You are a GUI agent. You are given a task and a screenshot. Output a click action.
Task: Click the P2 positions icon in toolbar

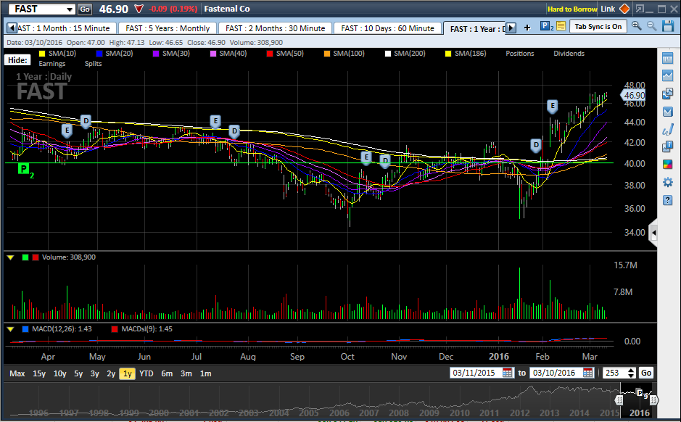(x=546, y=27)
